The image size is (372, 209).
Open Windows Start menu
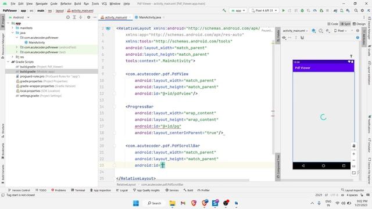click(136, 203)
